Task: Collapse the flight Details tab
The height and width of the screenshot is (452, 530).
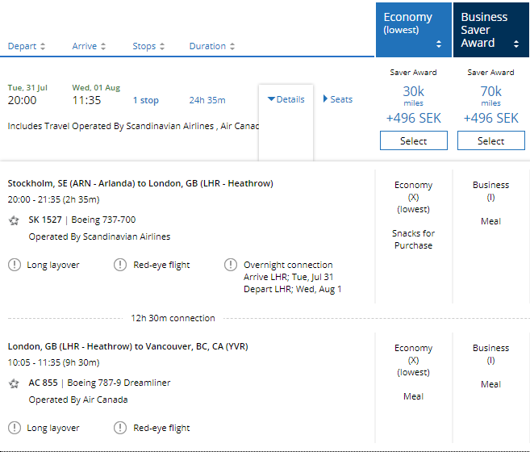Action: pyautogui.click(x=286, y=99)
